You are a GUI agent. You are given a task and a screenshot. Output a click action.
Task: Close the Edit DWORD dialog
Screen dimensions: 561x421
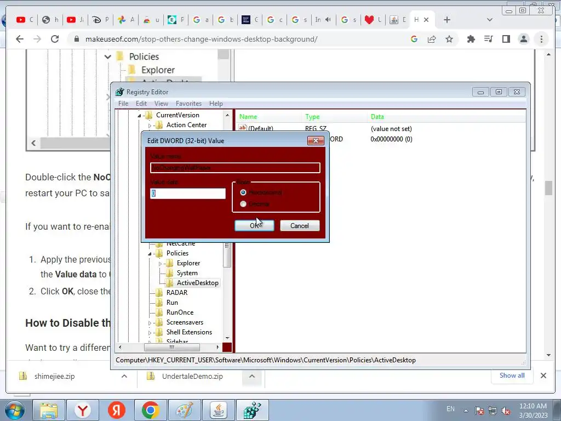(316, 141)
